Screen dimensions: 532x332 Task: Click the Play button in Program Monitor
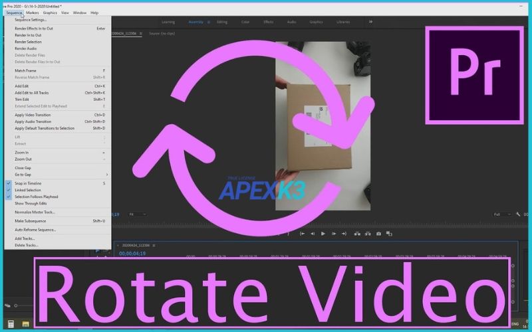point(323,234)
